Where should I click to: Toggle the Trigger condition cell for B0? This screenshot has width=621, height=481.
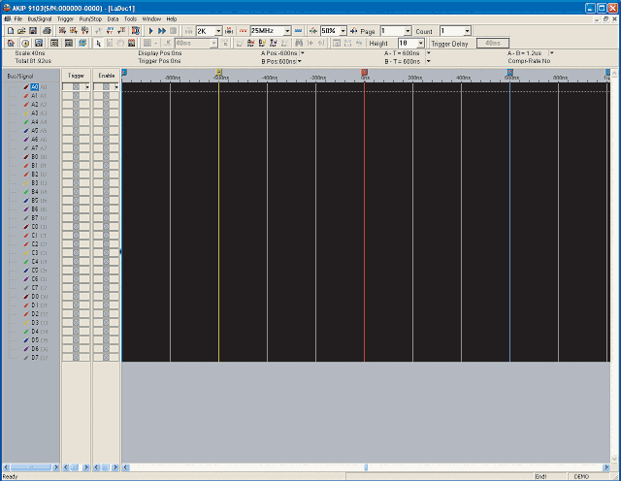(x=76, y=157)
